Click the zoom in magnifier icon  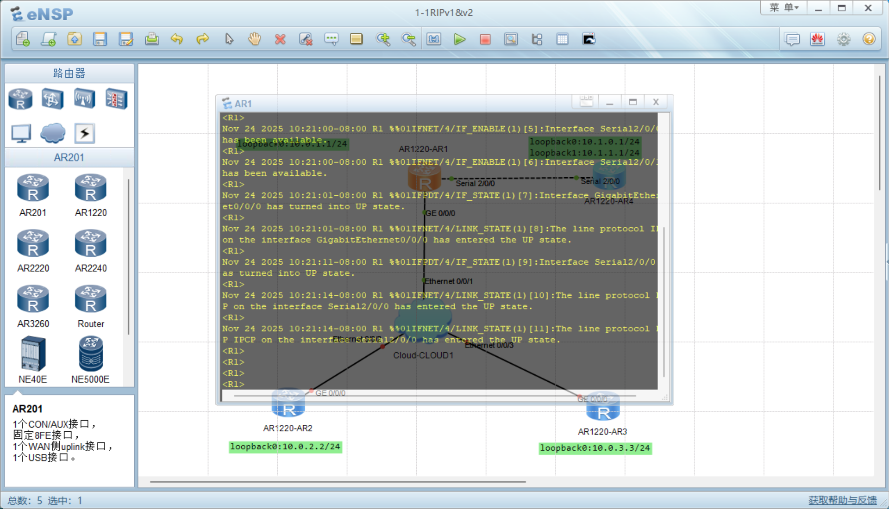383,39
